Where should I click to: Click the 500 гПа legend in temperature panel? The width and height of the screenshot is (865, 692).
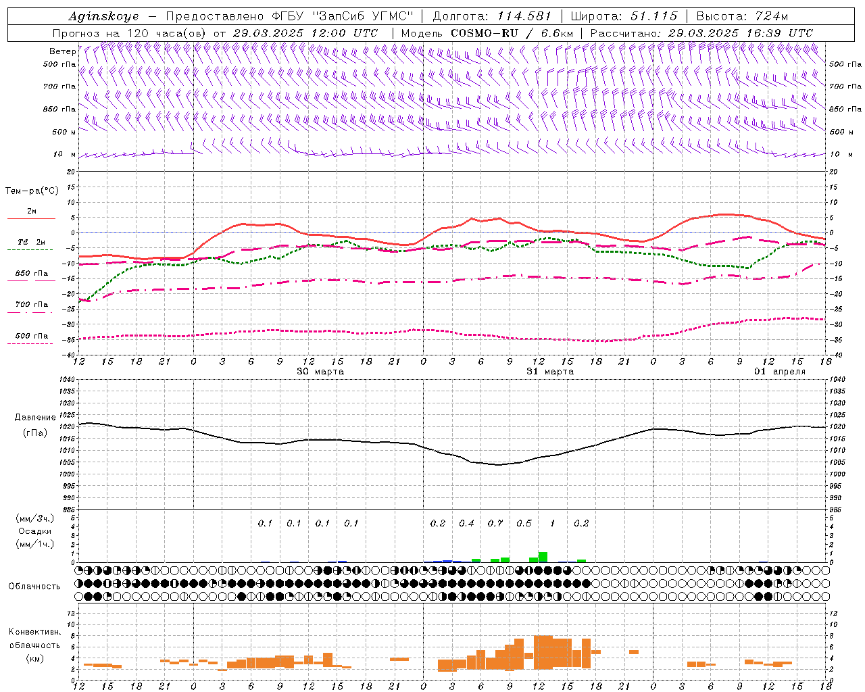[x=31, y=338]
